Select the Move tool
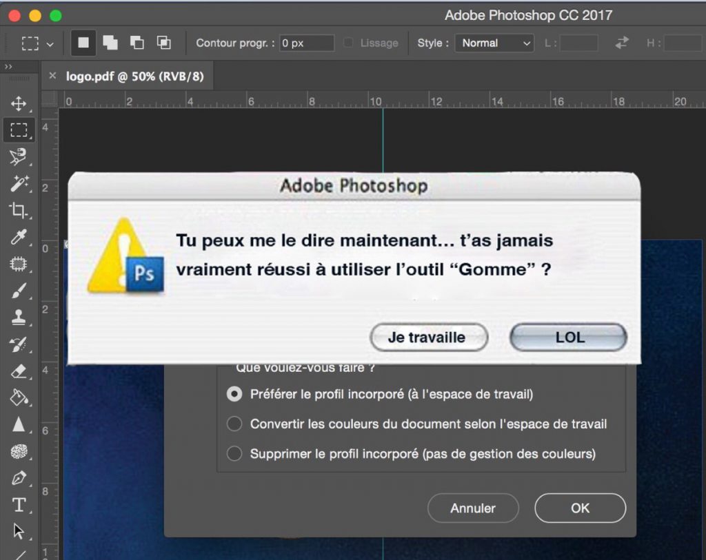Screen dimensions: 706x560 click(x=19, y=103)
